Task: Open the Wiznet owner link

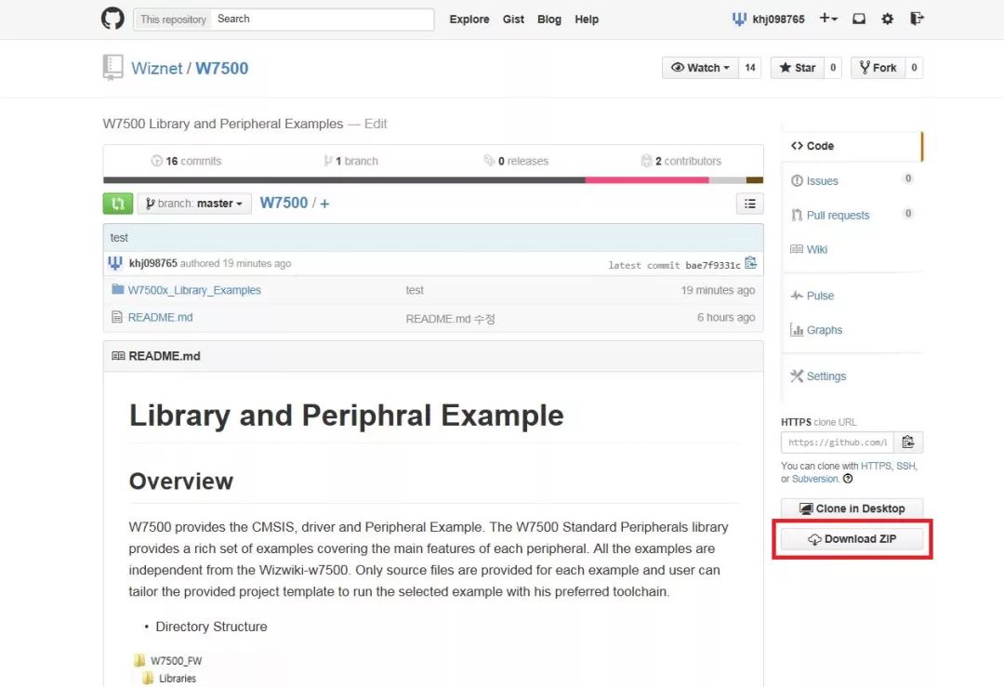Action: pyautogui.click(x=157, y=68)
